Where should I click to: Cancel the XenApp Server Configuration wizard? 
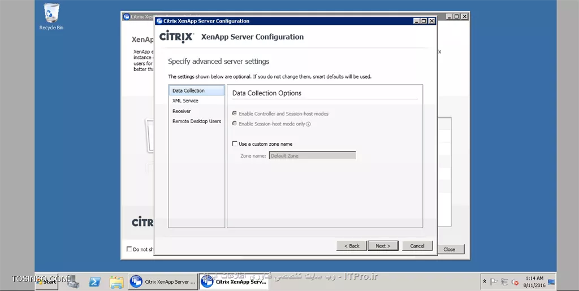click(417, 246)
